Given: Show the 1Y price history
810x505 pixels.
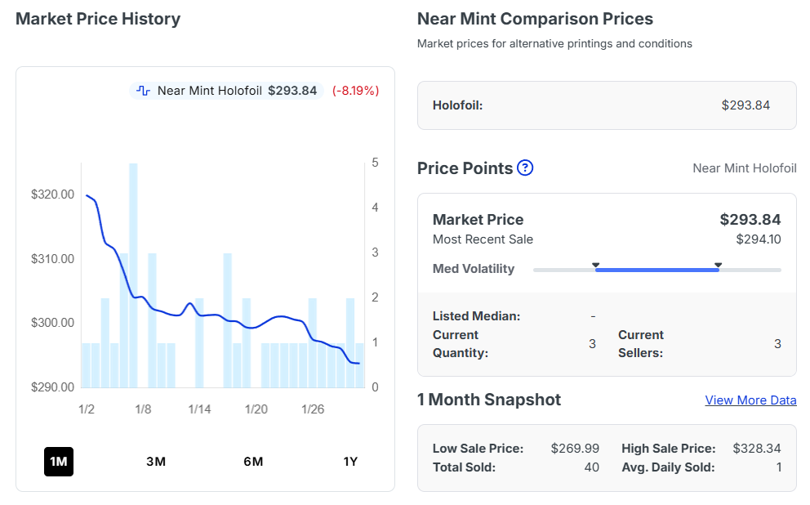Looking at the screenshot, I should [x=350, y=462].
